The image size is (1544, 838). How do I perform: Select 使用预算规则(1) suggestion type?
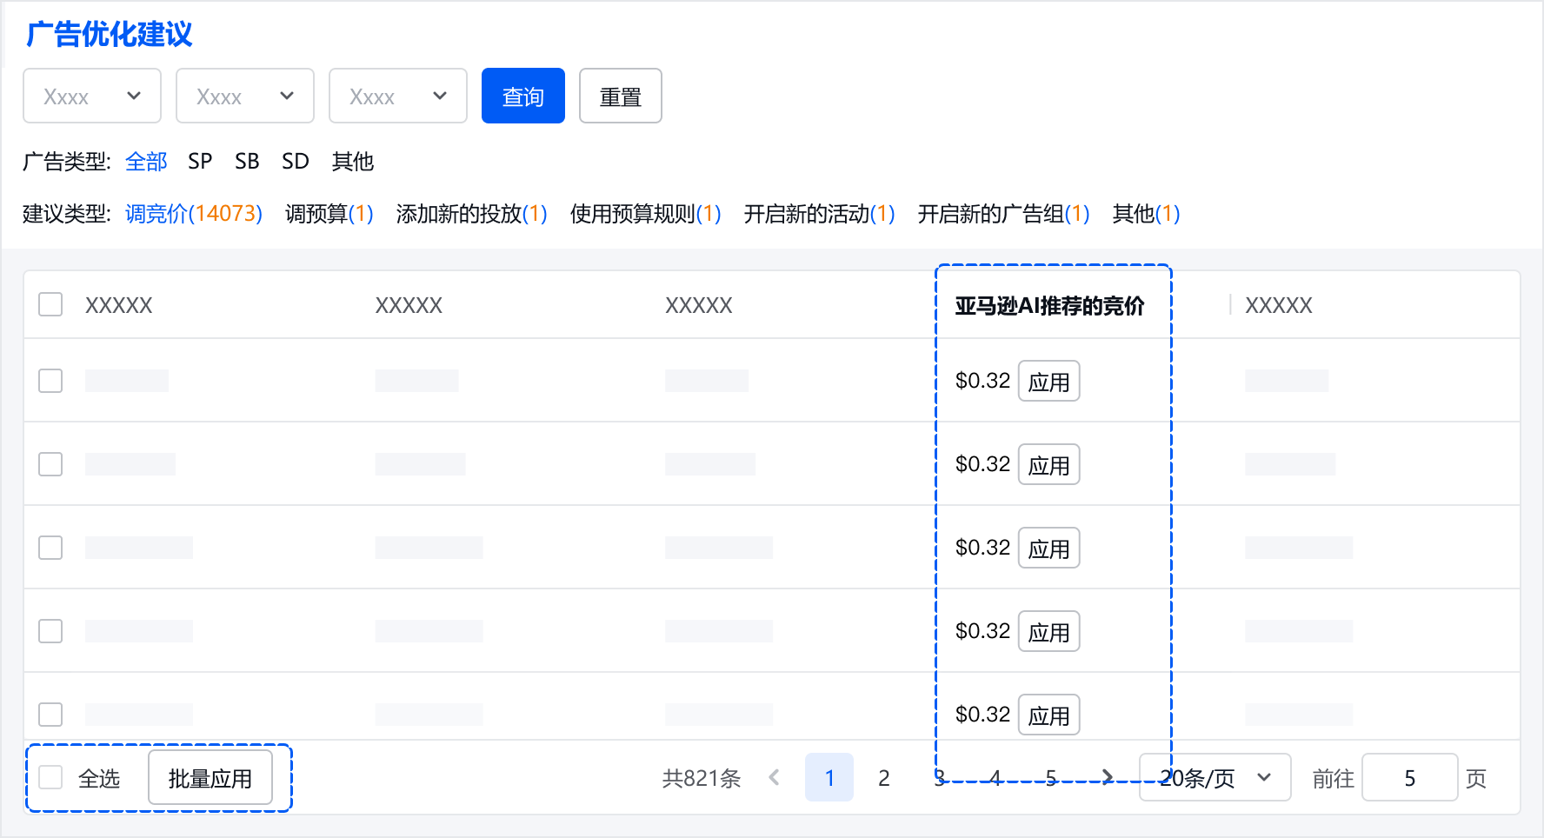point(646,214)
